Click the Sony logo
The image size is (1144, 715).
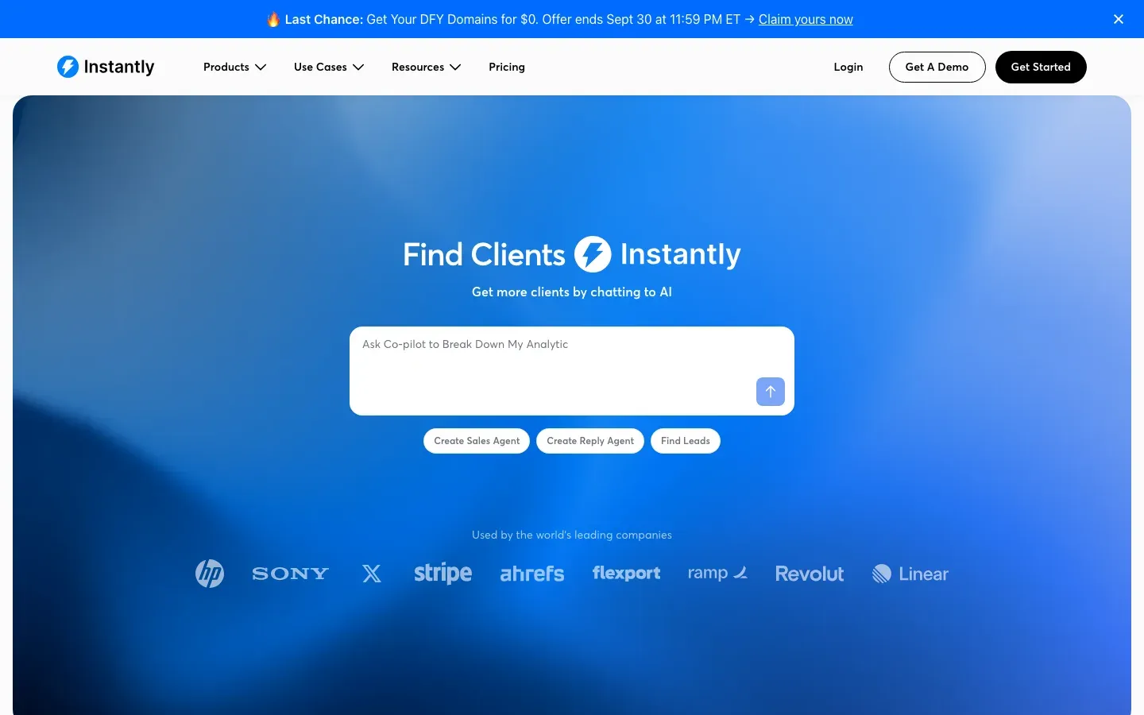290,574
